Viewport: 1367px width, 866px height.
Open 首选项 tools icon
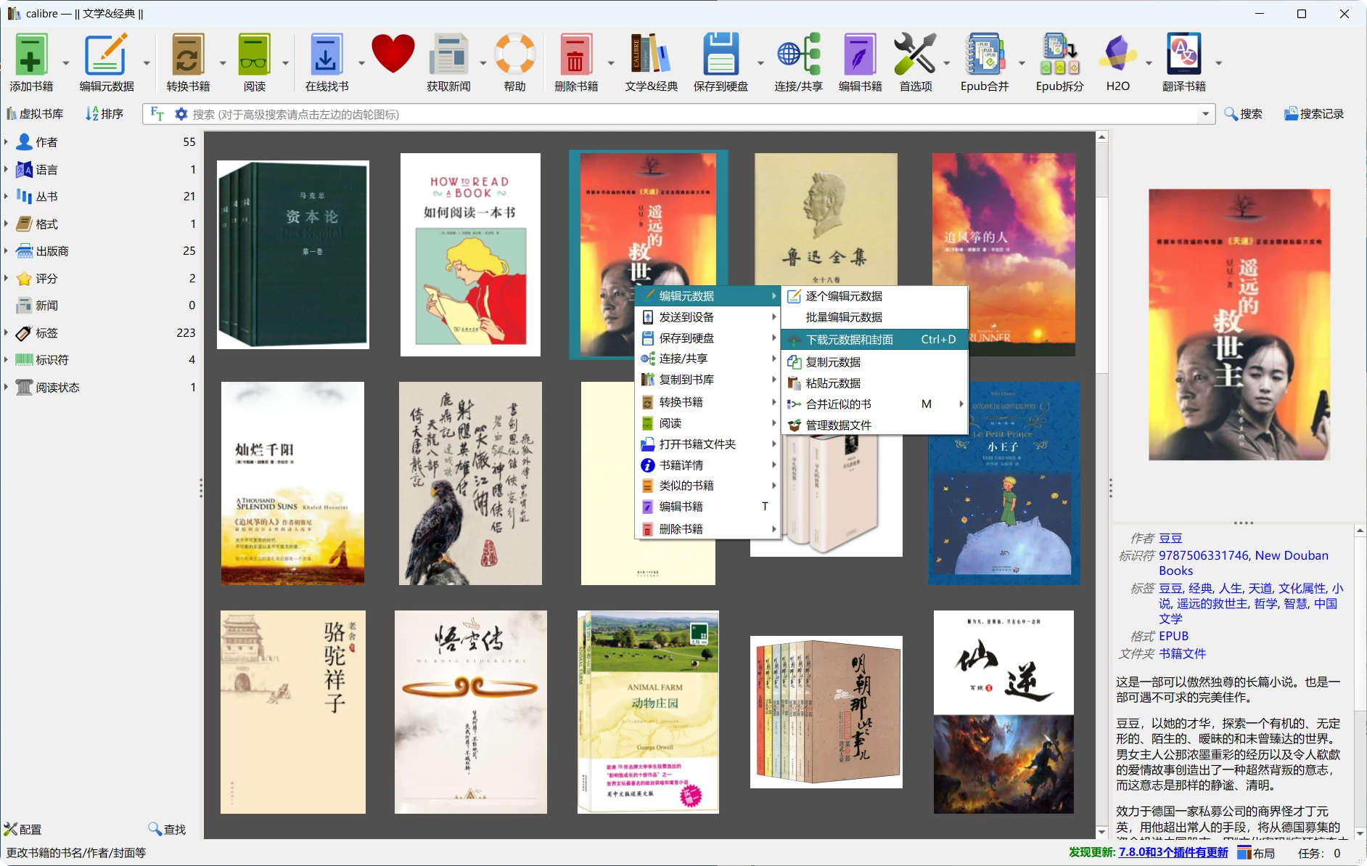[915, 54]
